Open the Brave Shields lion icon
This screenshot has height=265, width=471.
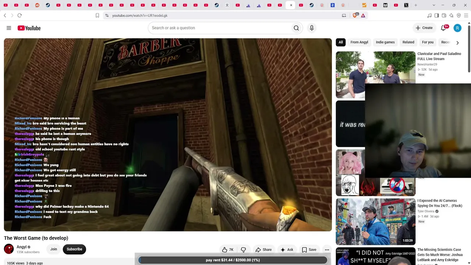click(355, 15)
